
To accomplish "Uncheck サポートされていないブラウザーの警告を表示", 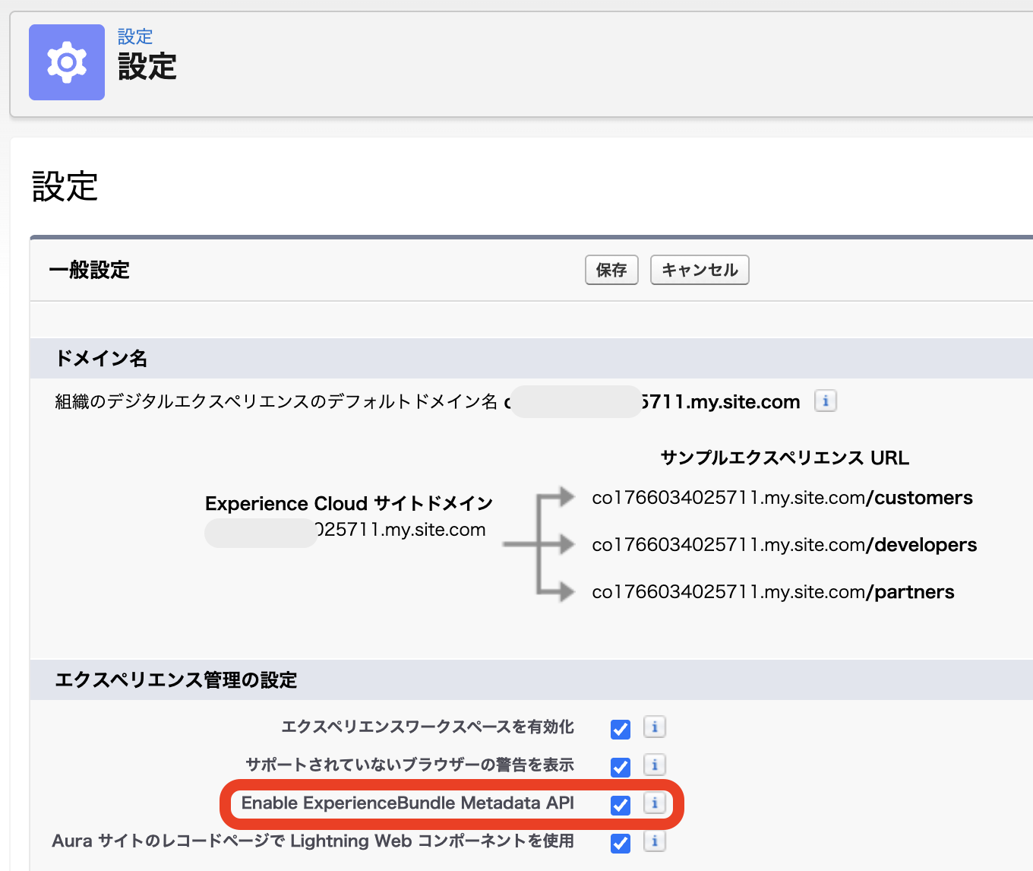I will click(620, 767).
